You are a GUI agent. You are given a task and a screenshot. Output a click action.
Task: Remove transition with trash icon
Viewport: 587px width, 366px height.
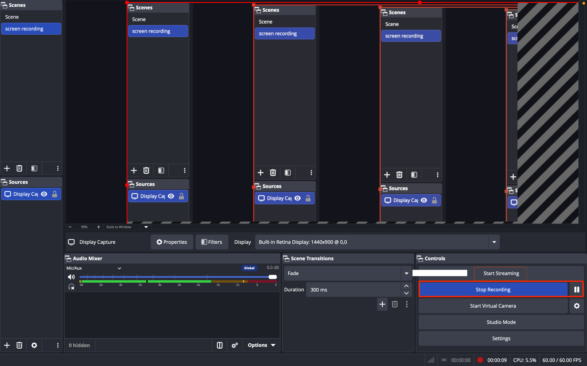click(x=395, y=304)
